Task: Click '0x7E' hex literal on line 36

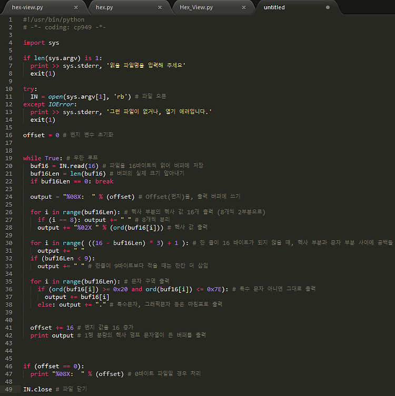Action: tap(214, 289)
